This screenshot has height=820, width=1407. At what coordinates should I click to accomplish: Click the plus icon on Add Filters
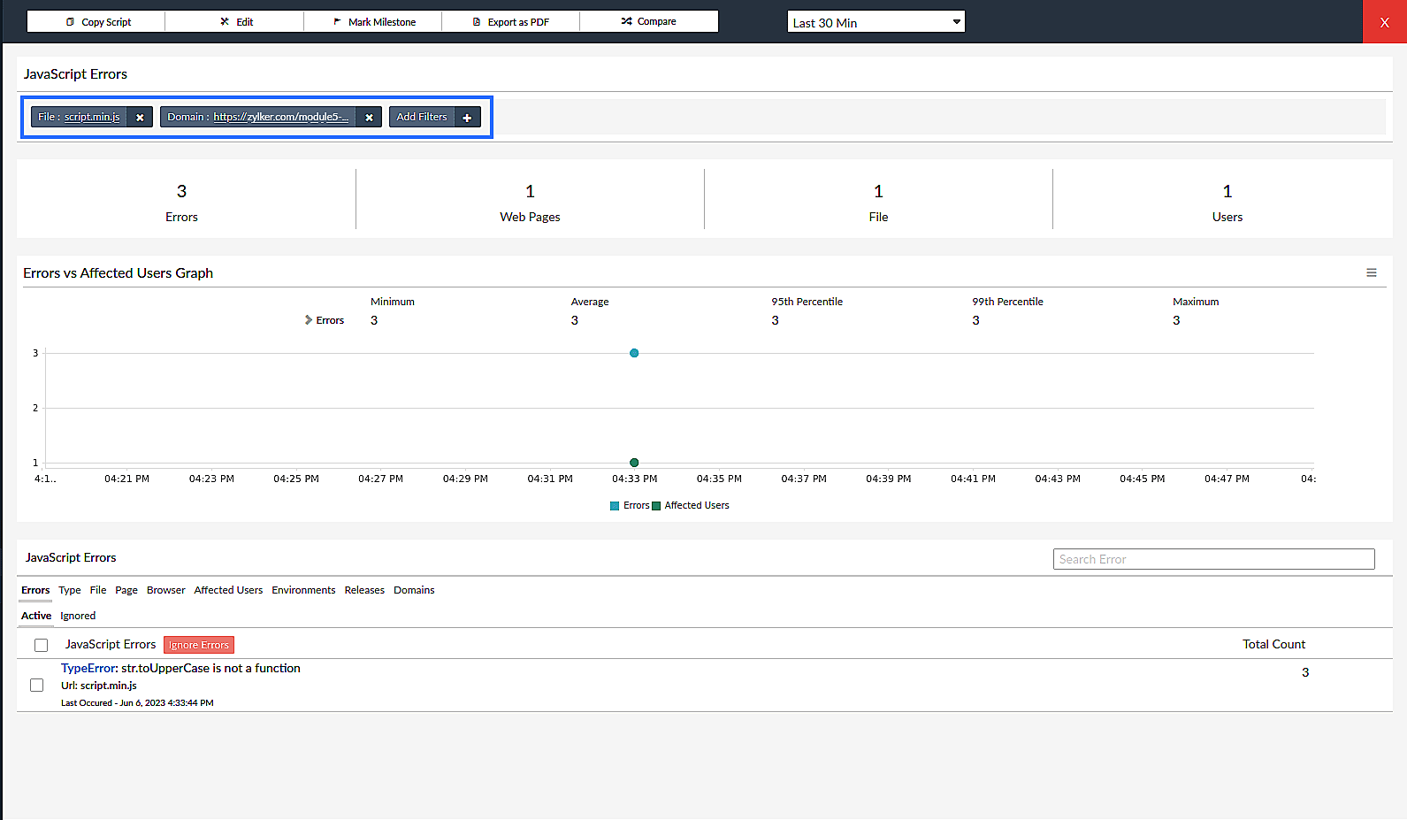tap(467, 118)
